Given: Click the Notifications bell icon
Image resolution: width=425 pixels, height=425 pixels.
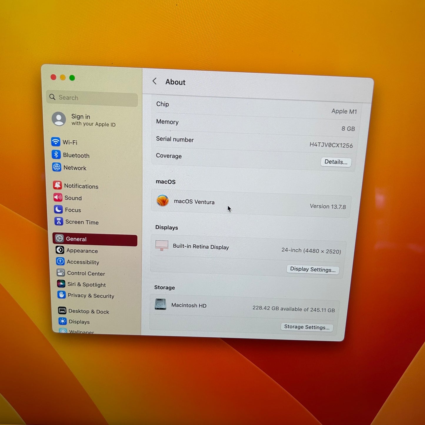Looking at the screenshot, I should pyautogui.click(x=57, y=185).
